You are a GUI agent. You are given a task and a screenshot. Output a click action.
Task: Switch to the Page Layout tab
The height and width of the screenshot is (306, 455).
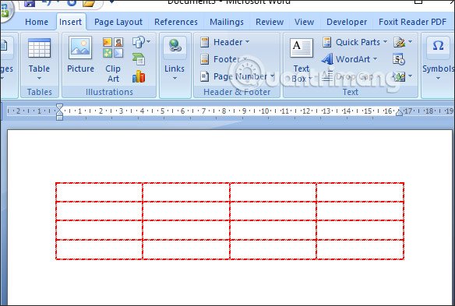point(118,22)
